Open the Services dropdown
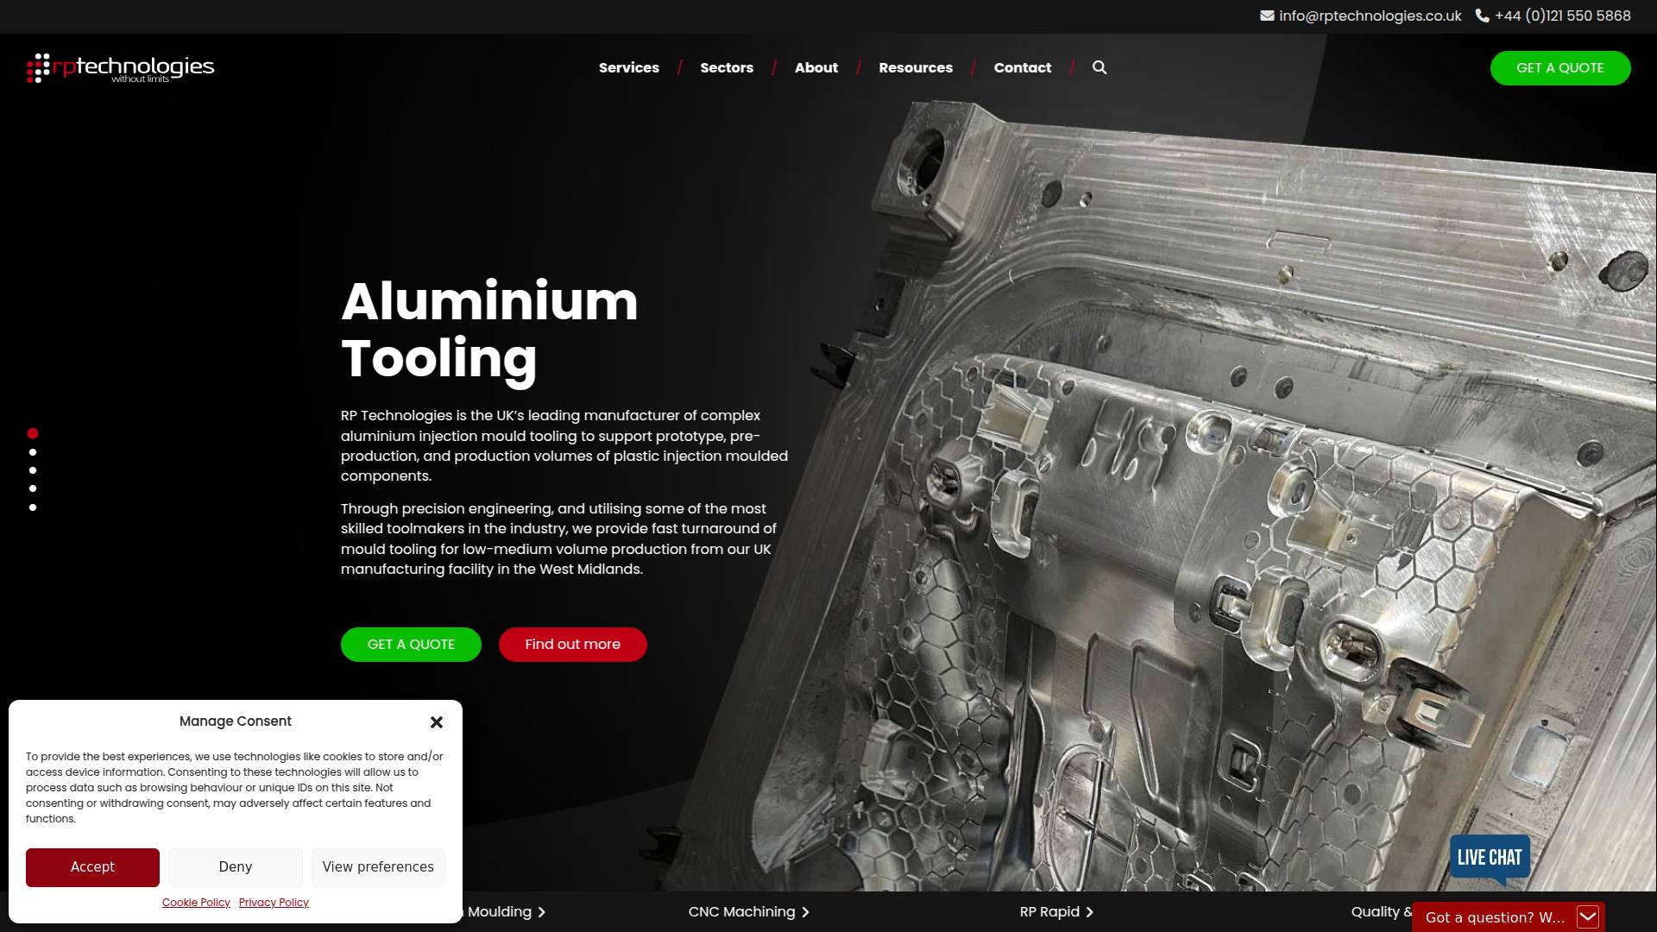 pyautogui.click(x=628, y=67)
